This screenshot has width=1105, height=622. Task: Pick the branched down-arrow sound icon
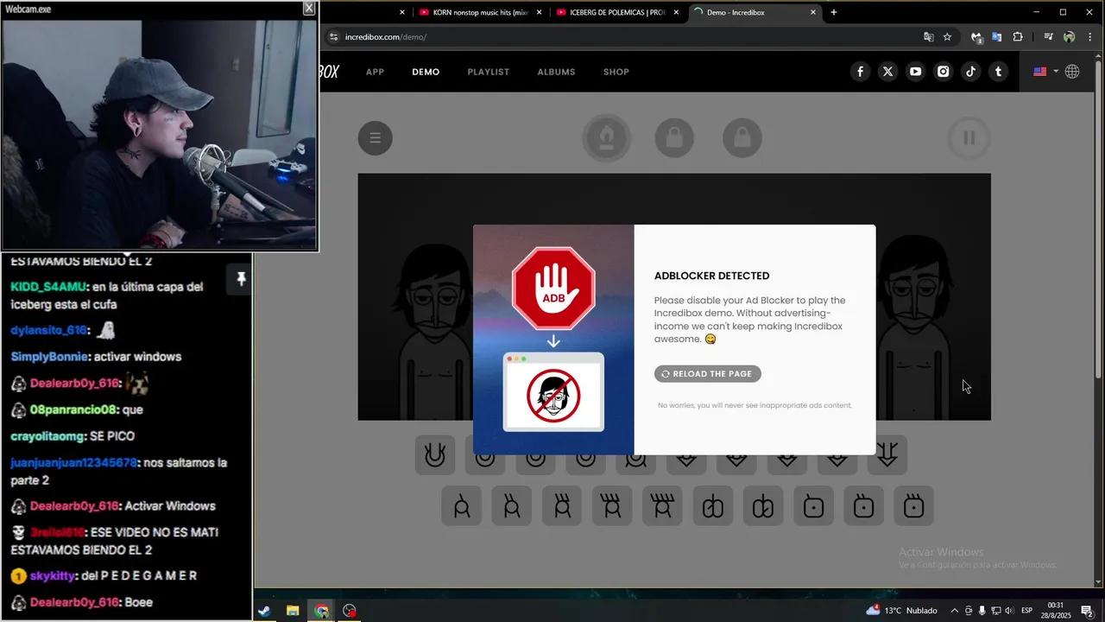tap(887, 455)
